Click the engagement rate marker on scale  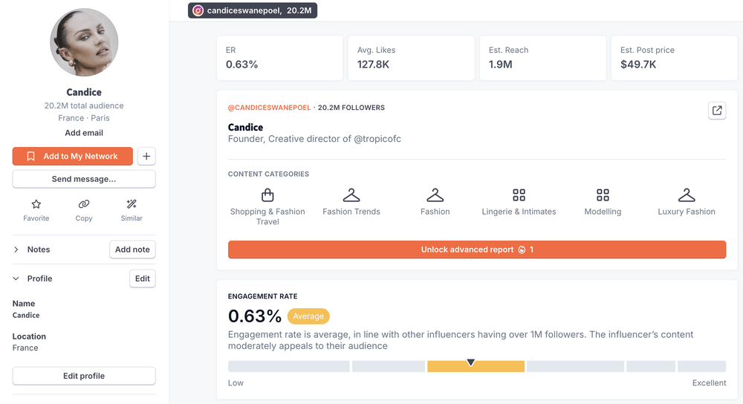(470, 362)
